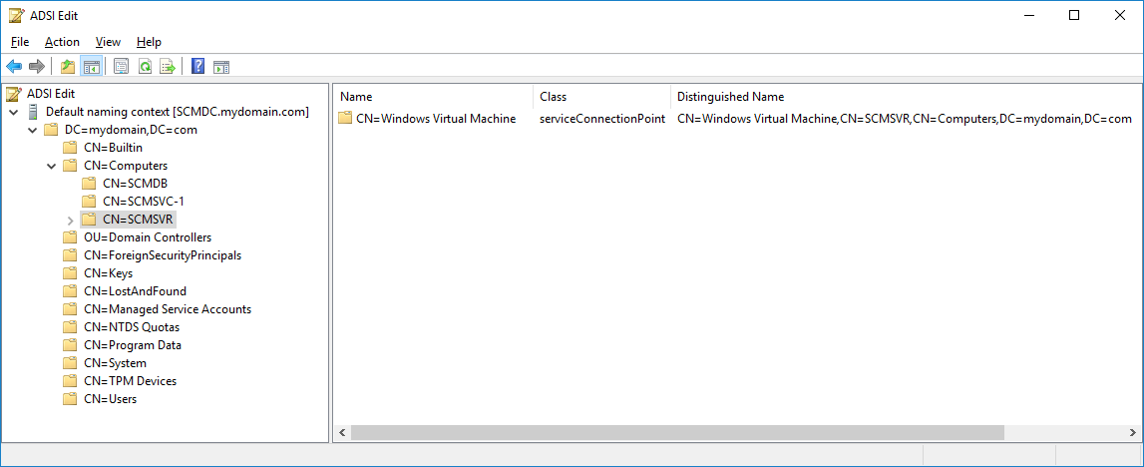Collapse DC=mydomain,DC=com node
Image resolution: width=1144 pixels, height=467 pixels.
[x=32, y=130]
